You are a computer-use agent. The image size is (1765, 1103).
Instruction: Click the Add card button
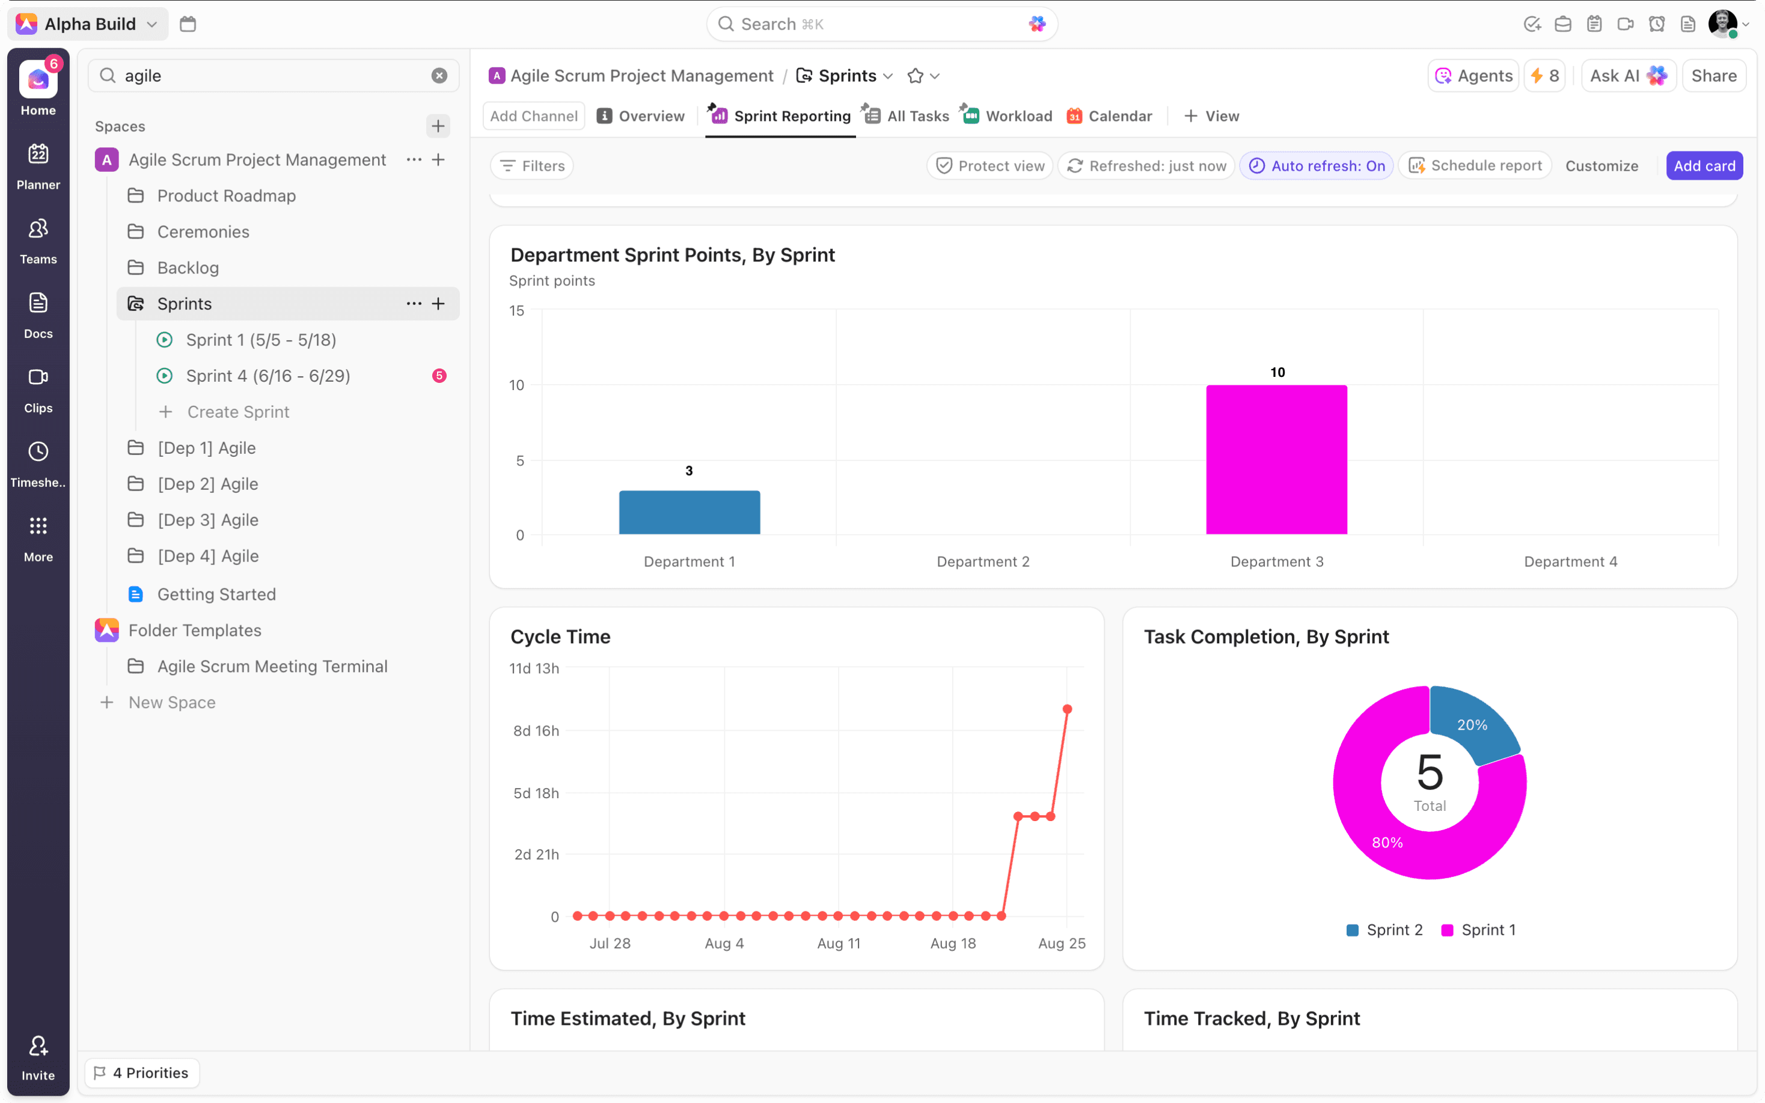tap(1704, 165)
